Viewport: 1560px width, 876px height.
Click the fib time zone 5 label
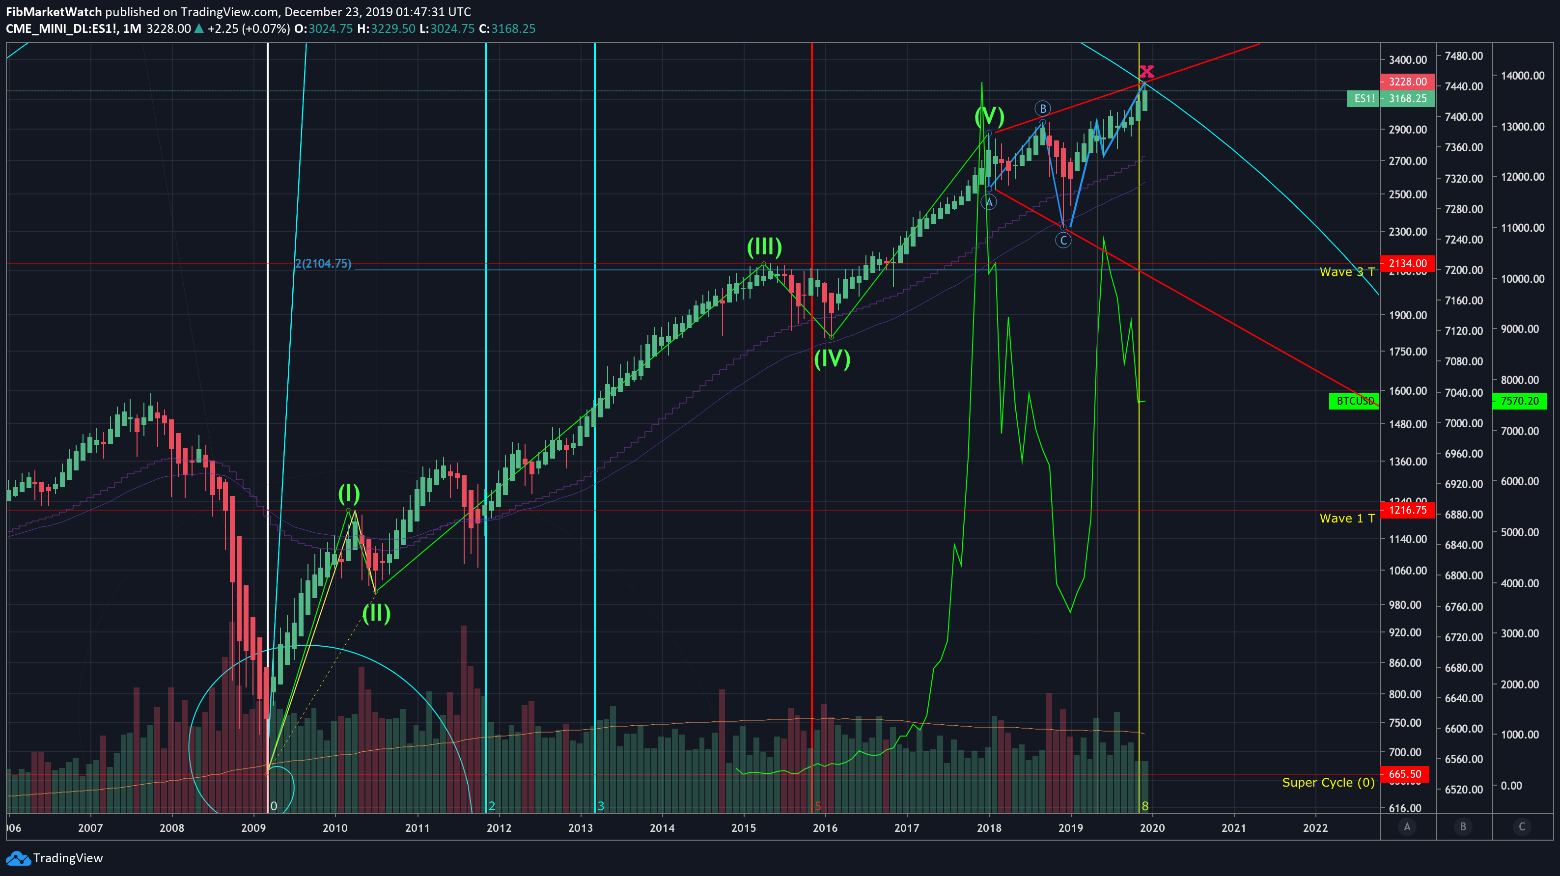click(x=817, y=806)
